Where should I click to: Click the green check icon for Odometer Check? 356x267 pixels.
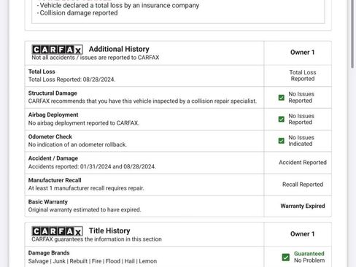(x=282, y=141)
